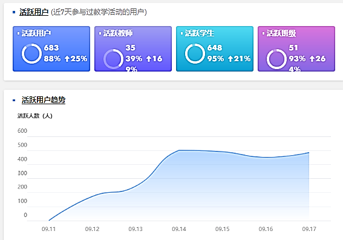Click the 300 y-axis label
The height and width of the screenshot is (240, 343).
[22, 173]
